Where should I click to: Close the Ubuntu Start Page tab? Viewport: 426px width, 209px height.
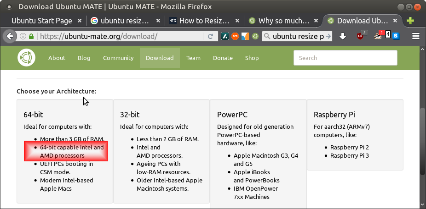(x=79, y=21)
